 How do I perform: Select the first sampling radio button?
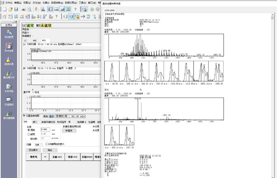[28, 130]
